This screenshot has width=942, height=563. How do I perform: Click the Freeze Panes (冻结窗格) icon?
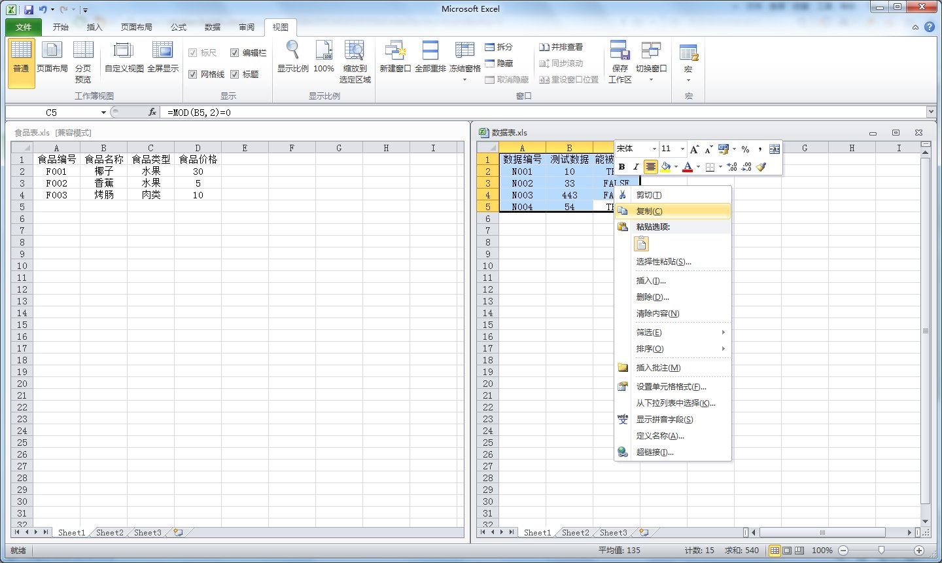coord(464,52)
